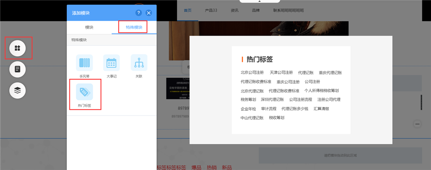Click the 重庆公司注册 tag
The image size is (431, 170).
[288, 82]
